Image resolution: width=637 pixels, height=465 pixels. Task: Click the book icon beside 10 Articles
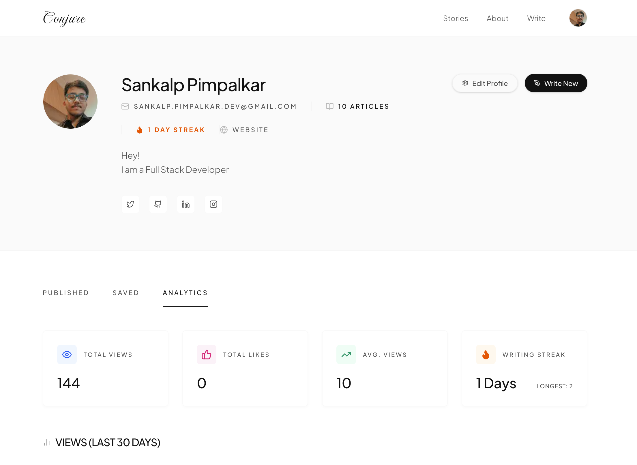(330, 106)
